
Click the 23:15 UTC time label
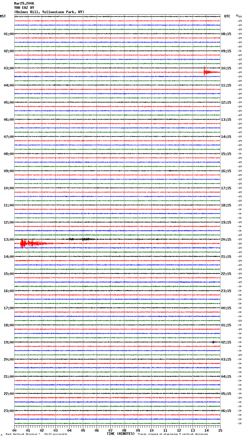(x=226, y=291)
